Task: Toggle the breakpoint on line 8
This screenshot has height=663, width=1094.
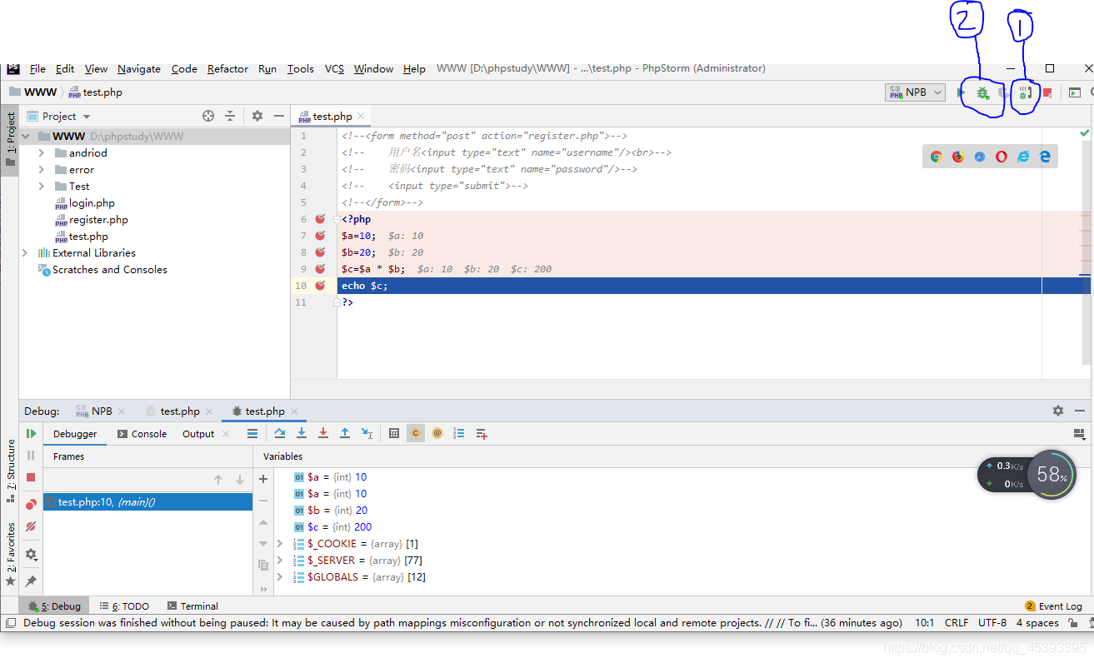Action: 320,252
